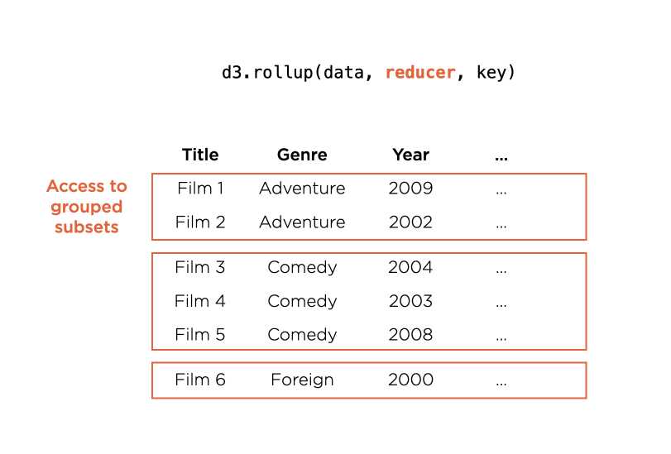671x454 pixels.
Task: Click the 'Foreign' genre cell
Action: (302, 380)
